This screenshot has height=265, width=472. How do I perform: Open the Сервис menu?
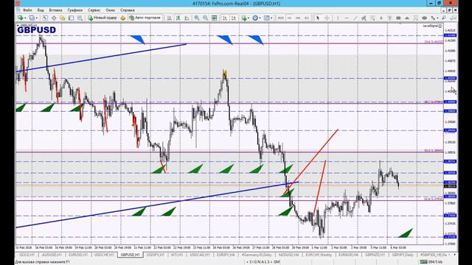tap(94, 10)
